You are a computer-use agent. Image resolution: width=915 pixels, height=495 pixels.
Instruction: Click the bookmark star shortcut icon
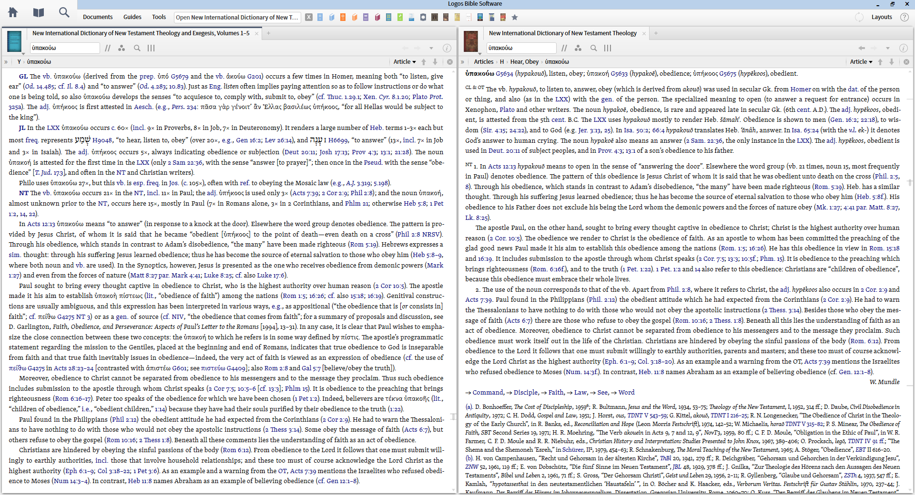click(515, 17)
